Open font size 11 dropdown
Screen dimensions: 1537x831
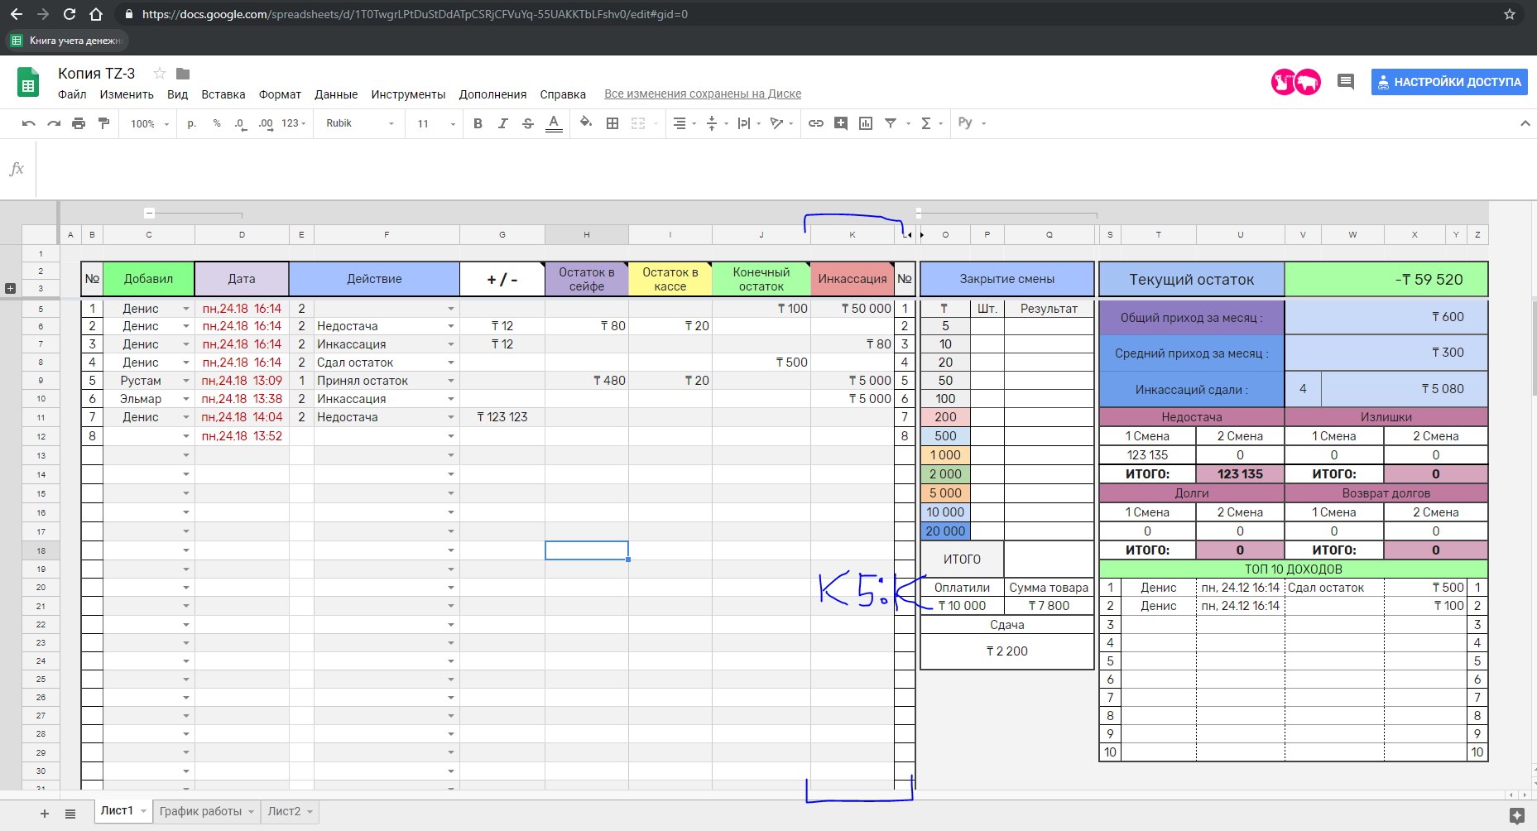coord(436,123)
